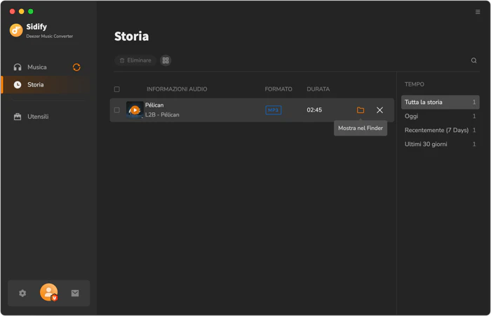Tick the select-all checkbox in header
The width and height of the screenshot is (491, 316).
[x=117, y=89]
